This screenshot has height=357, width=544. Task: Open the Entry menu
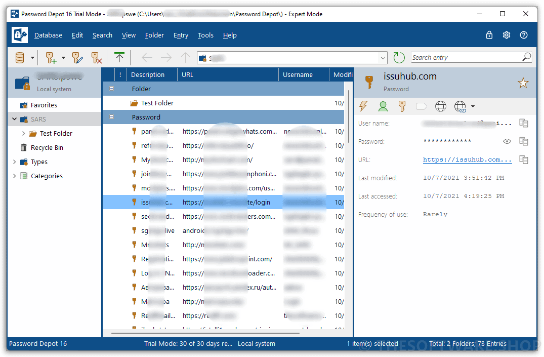tap(181, 35)
